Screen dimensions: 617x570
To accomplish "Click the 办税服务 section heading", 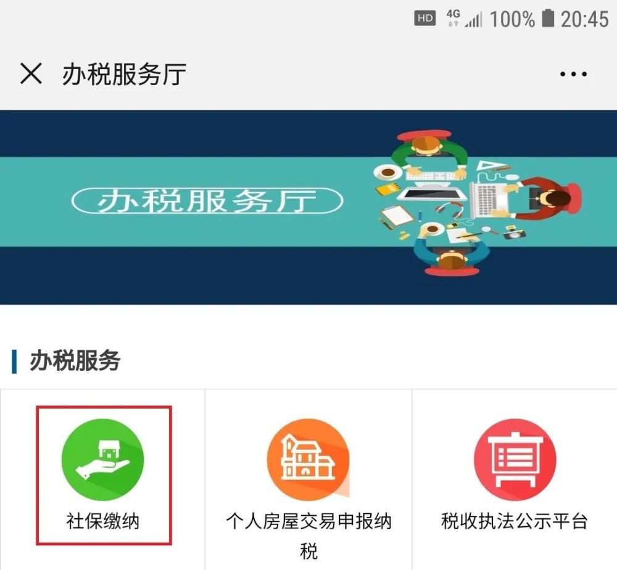I will (75, 360).
